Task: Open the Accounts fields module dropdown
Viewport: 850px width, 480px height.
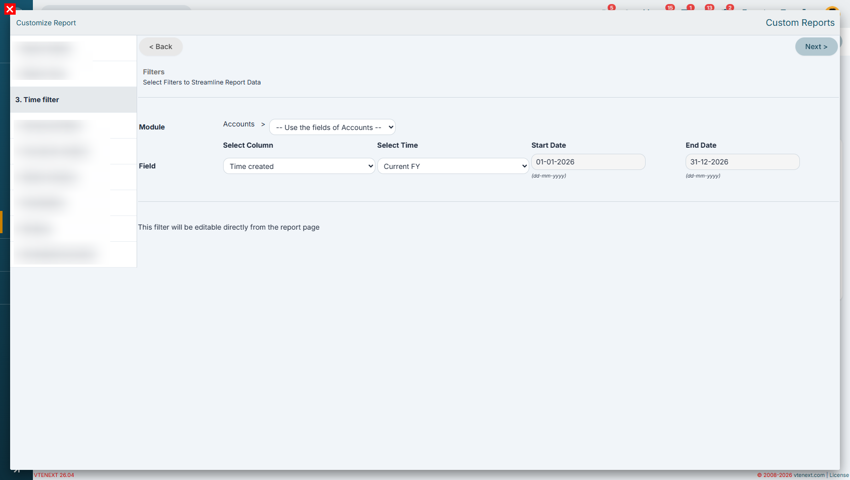Action: point(332,127)
